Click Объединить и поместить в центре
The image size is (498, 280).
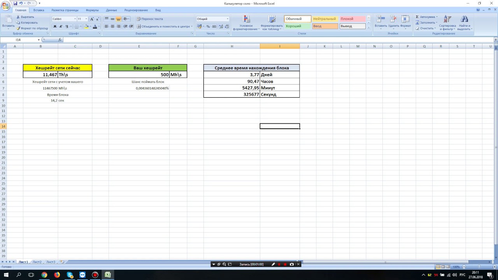click(x=163, y=26)
